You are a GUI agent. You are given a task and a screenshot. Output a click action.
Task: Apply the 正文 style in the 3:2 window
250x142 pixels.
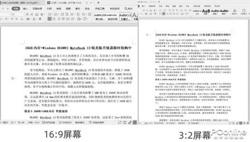pos(197,12)
